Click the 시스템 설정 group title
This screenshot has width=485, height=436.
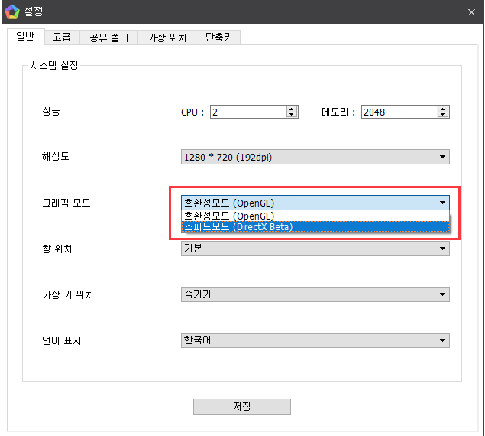[x=54, y=65]
